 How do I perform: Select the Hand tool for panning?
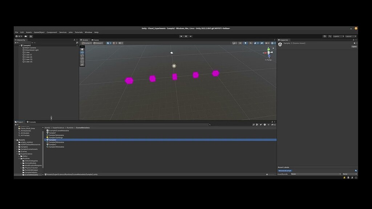pyautogui.click(x=82, y=49)
